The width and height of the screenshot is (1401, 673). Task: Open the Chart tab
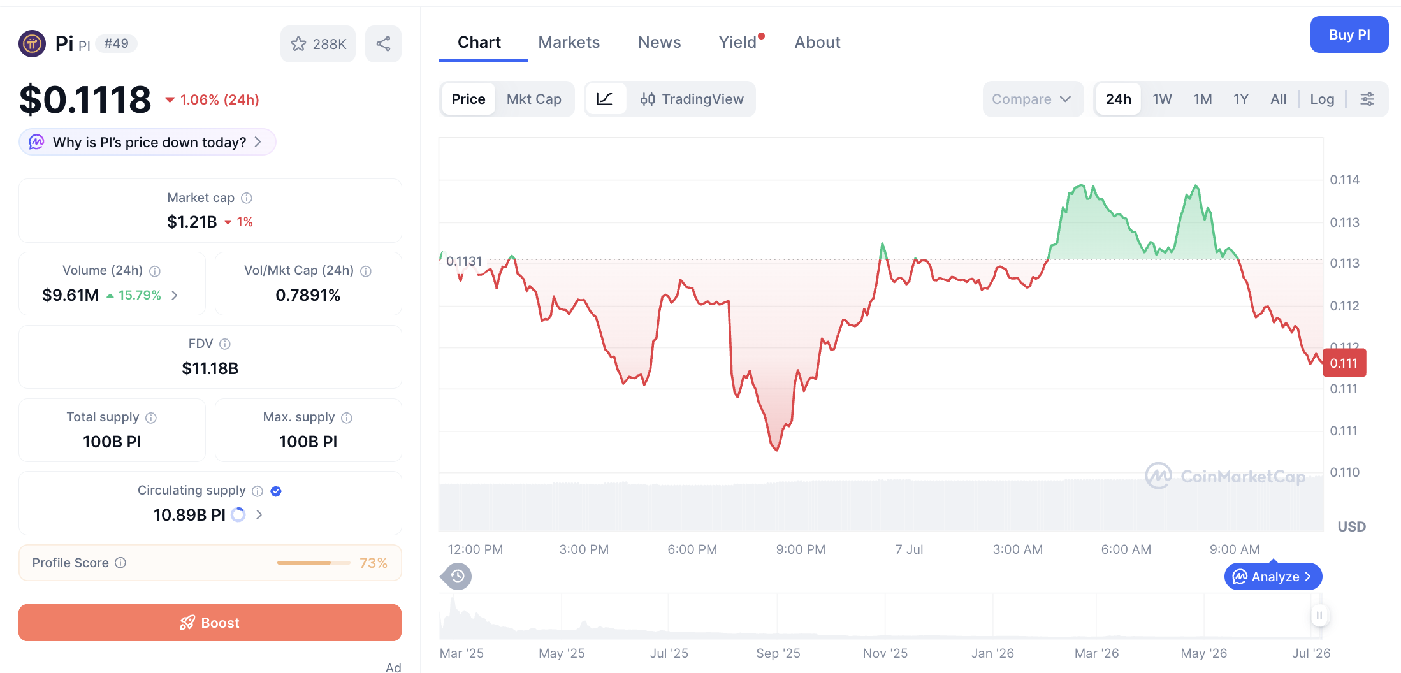pyautogui.click(x=479, y=42)
